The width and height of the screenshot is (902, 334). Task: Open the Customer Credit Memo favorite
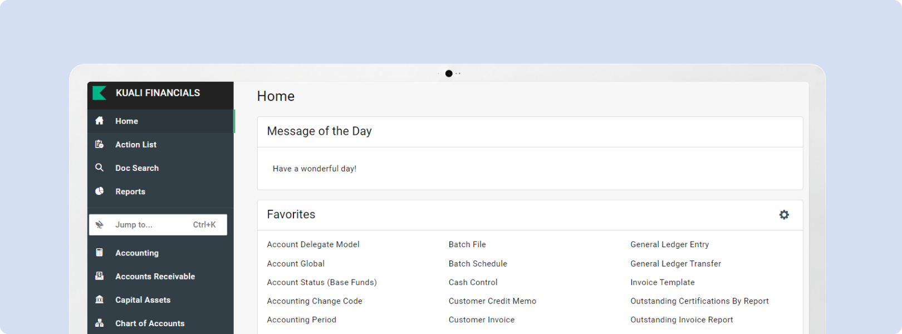tap(492, 301)
